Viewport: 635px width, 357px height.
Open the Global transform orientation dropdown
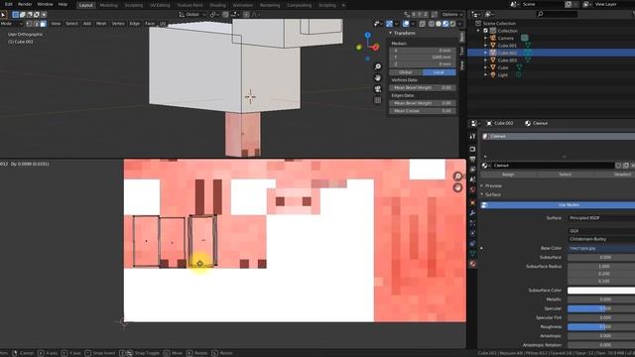coord(192,15)
